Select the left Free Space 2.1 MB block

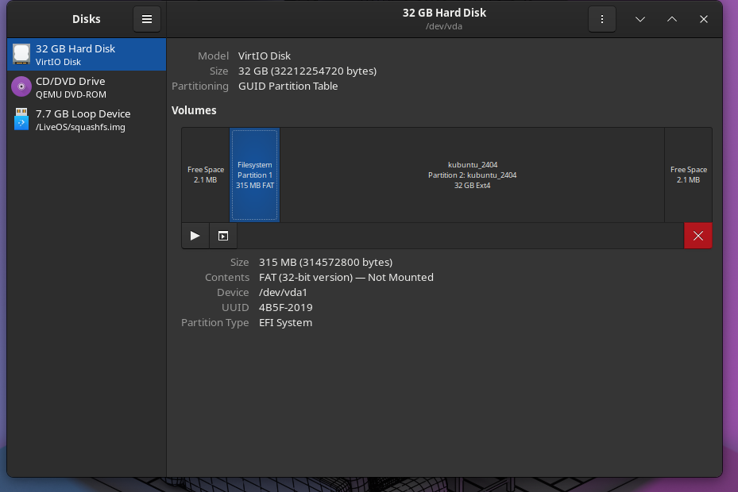(206, 175)
